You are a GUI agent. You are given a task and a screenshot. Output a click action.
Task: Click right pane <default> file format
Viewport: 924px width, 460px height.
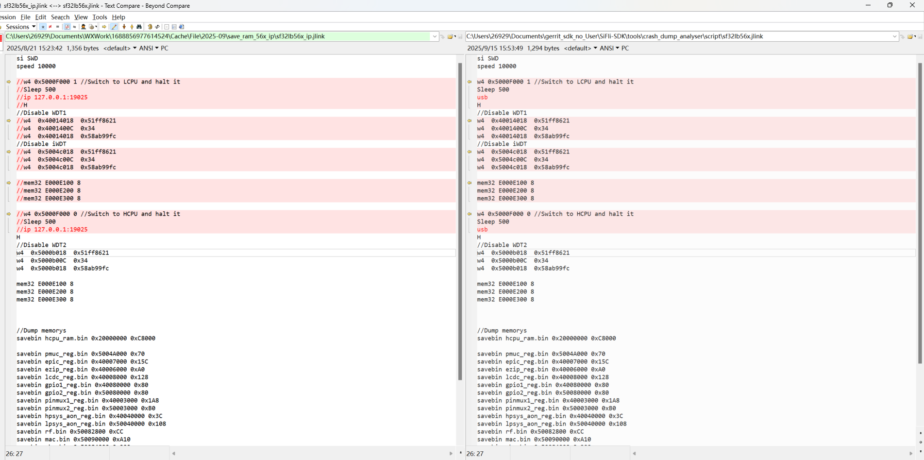(580, 48)
